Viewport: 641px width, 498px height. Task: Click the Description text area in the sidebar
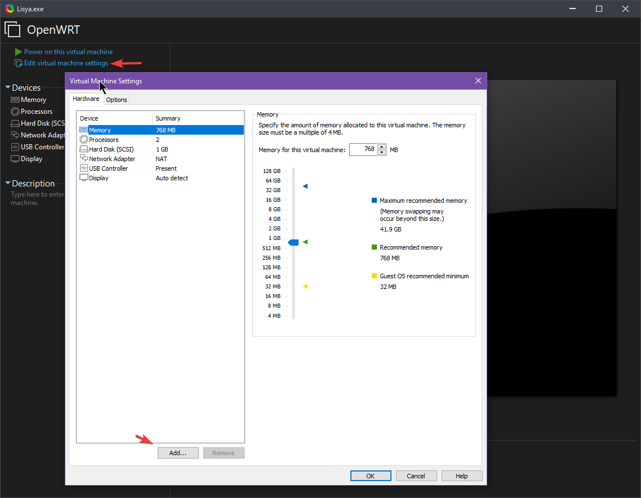(x=38, y=199)
